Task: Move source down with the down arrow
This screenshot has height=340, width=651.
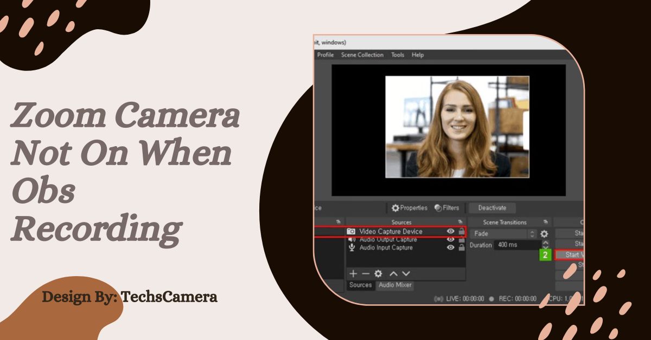Action: 406,274
